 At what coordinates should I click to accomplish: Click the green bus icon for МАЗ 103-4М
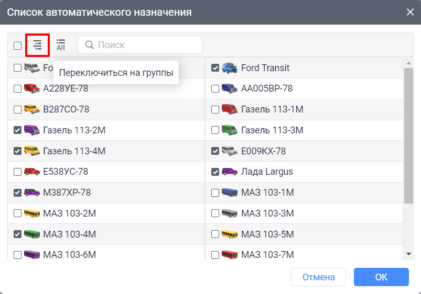32,234
